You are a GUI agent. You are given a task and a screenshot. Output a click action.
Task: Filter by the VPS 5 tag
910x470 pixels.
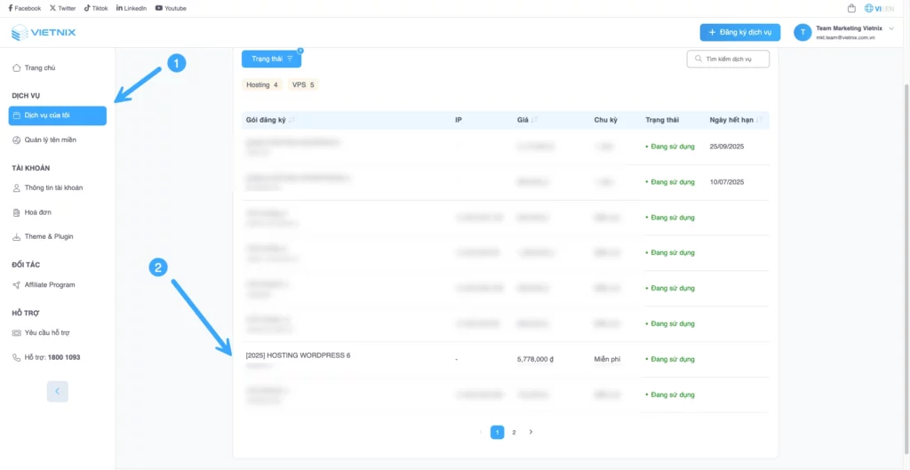(303, 84)
